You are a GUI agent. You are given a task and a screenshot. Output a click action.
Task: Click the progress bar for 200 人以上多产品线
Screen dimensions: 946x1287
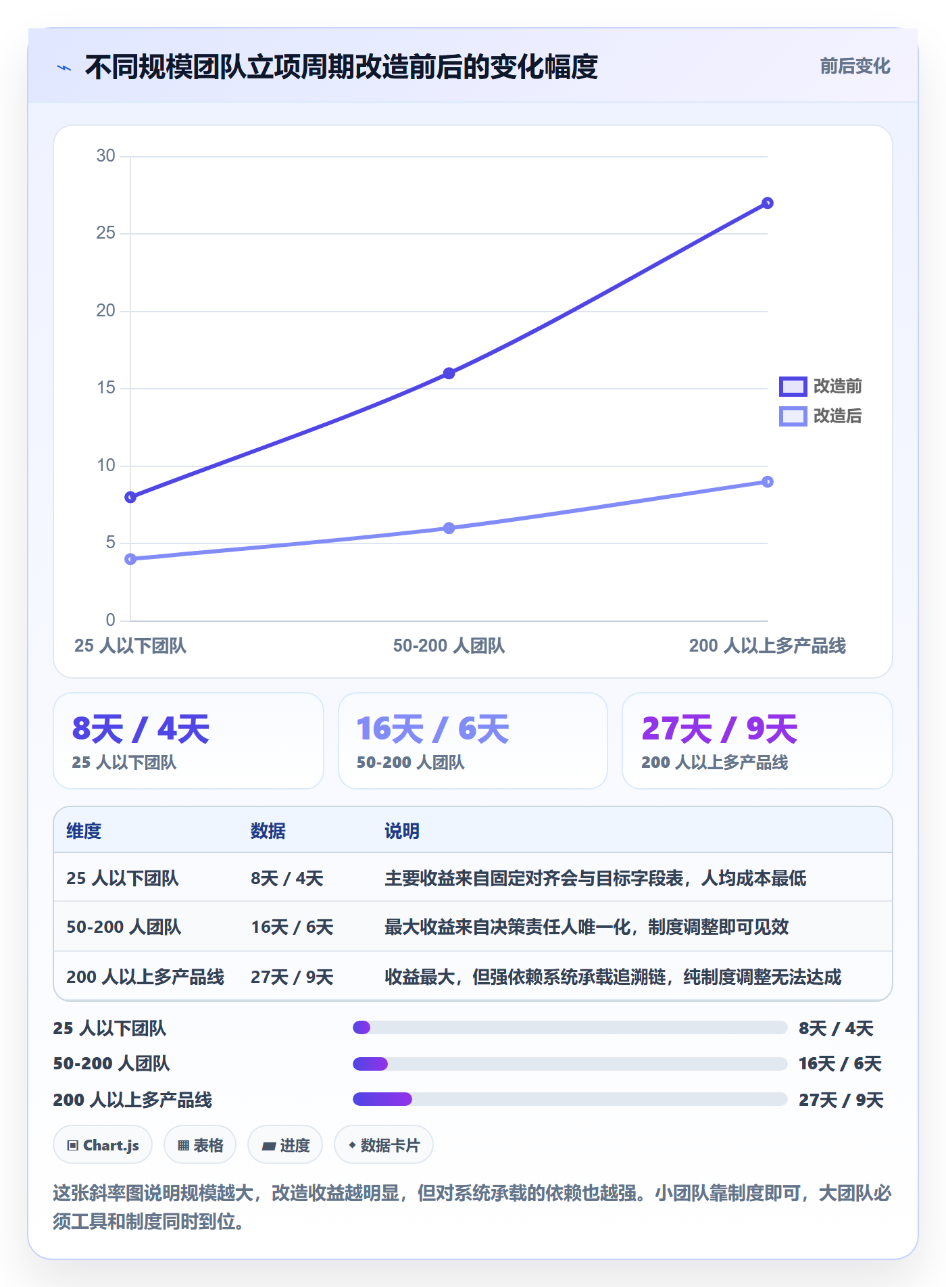pos(570,1099)
